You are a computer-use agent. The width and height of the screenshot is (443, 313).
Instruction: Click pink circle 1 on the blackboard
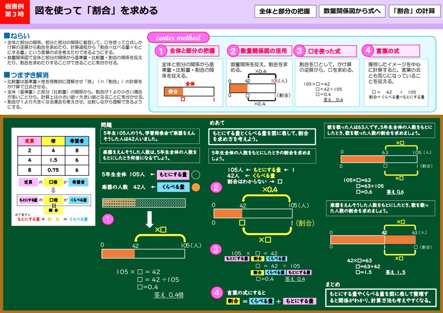pos(107,220)
